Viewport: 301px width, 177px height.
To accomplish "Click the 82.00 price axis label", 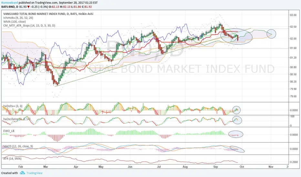I will [293, 39].
